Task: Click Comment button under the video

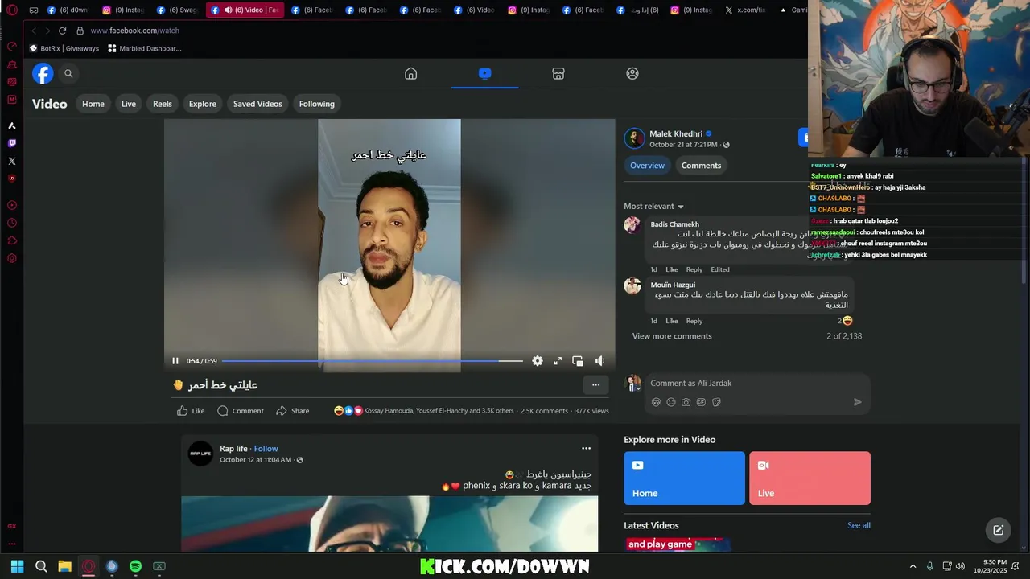Action: pyautogui.click(x=241, y=411)
